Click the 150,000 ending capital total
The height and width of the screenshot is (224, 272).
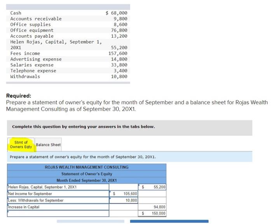pos(152,213)
